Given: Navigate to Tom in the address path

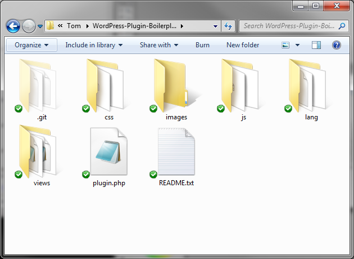Looking at the screenshot, I should coord(74,26).
